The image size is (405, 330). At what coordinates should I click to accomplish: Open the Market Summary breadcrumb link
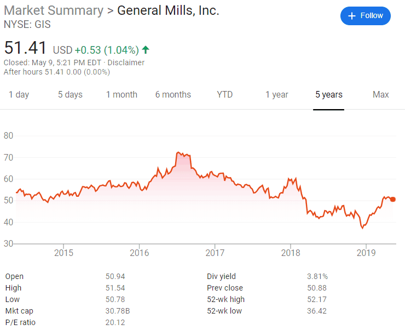click(x=53, y=10)
